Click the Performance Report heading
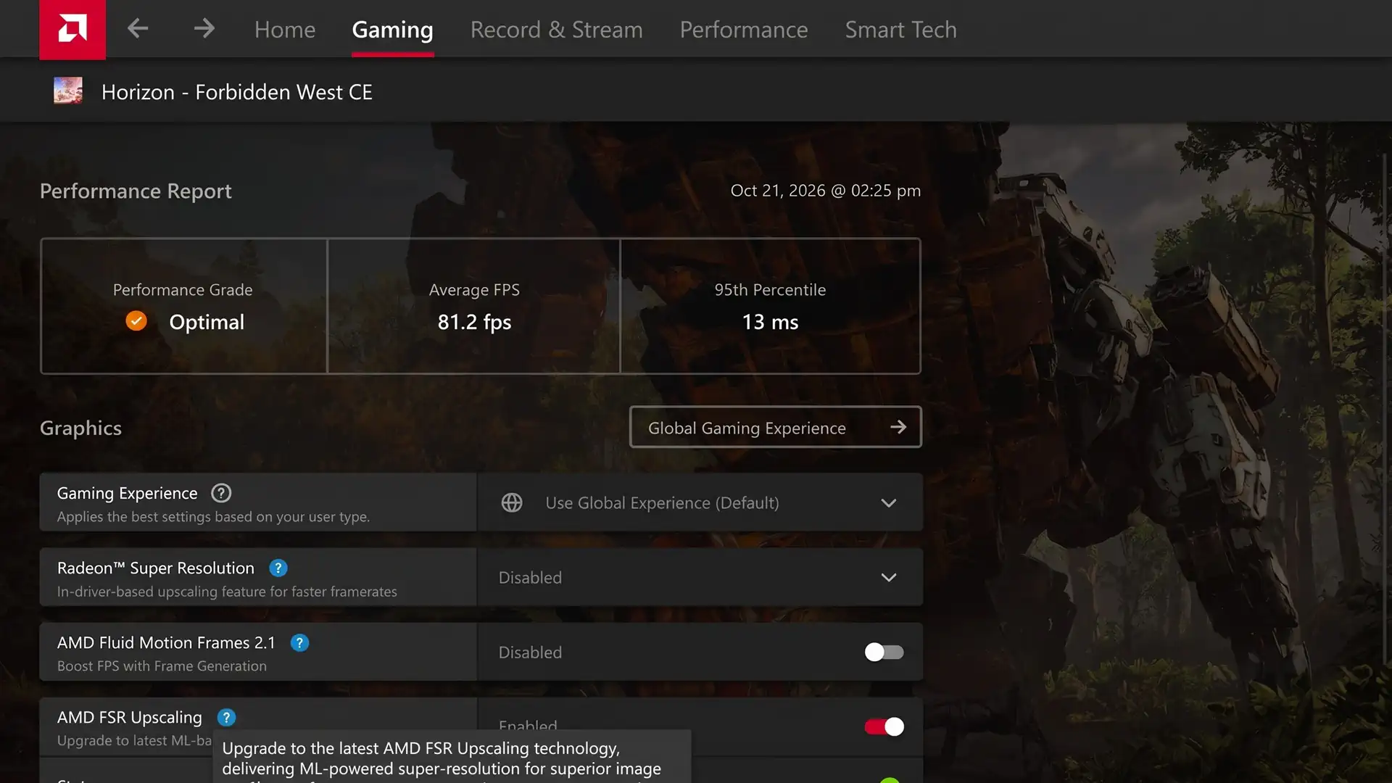The height and width of the screenshot is (783, 1392). (x=136, y=191)
